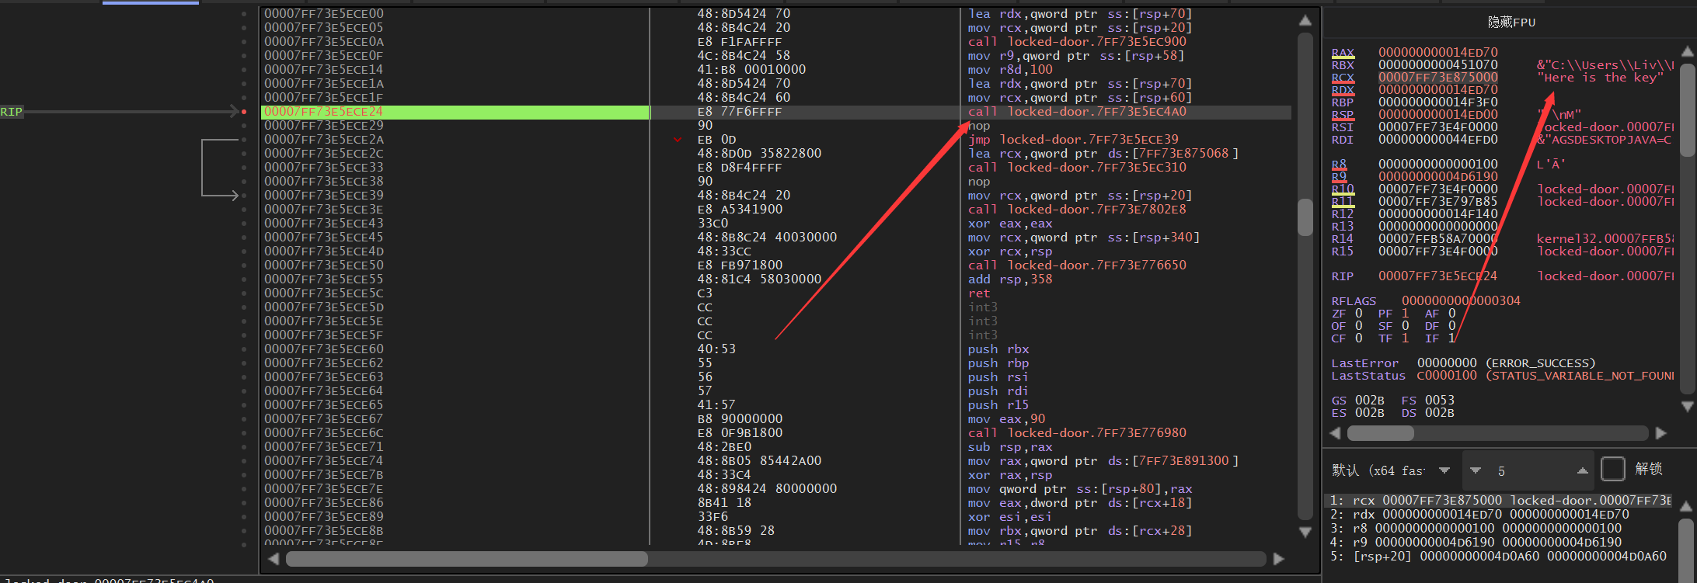Select the 'ret' instruction at 00007FF73E5ECE5C
1697x583 pixels.
pos(979,293)
